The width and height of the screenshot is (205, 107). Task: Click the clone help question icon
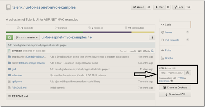(172, 81)
